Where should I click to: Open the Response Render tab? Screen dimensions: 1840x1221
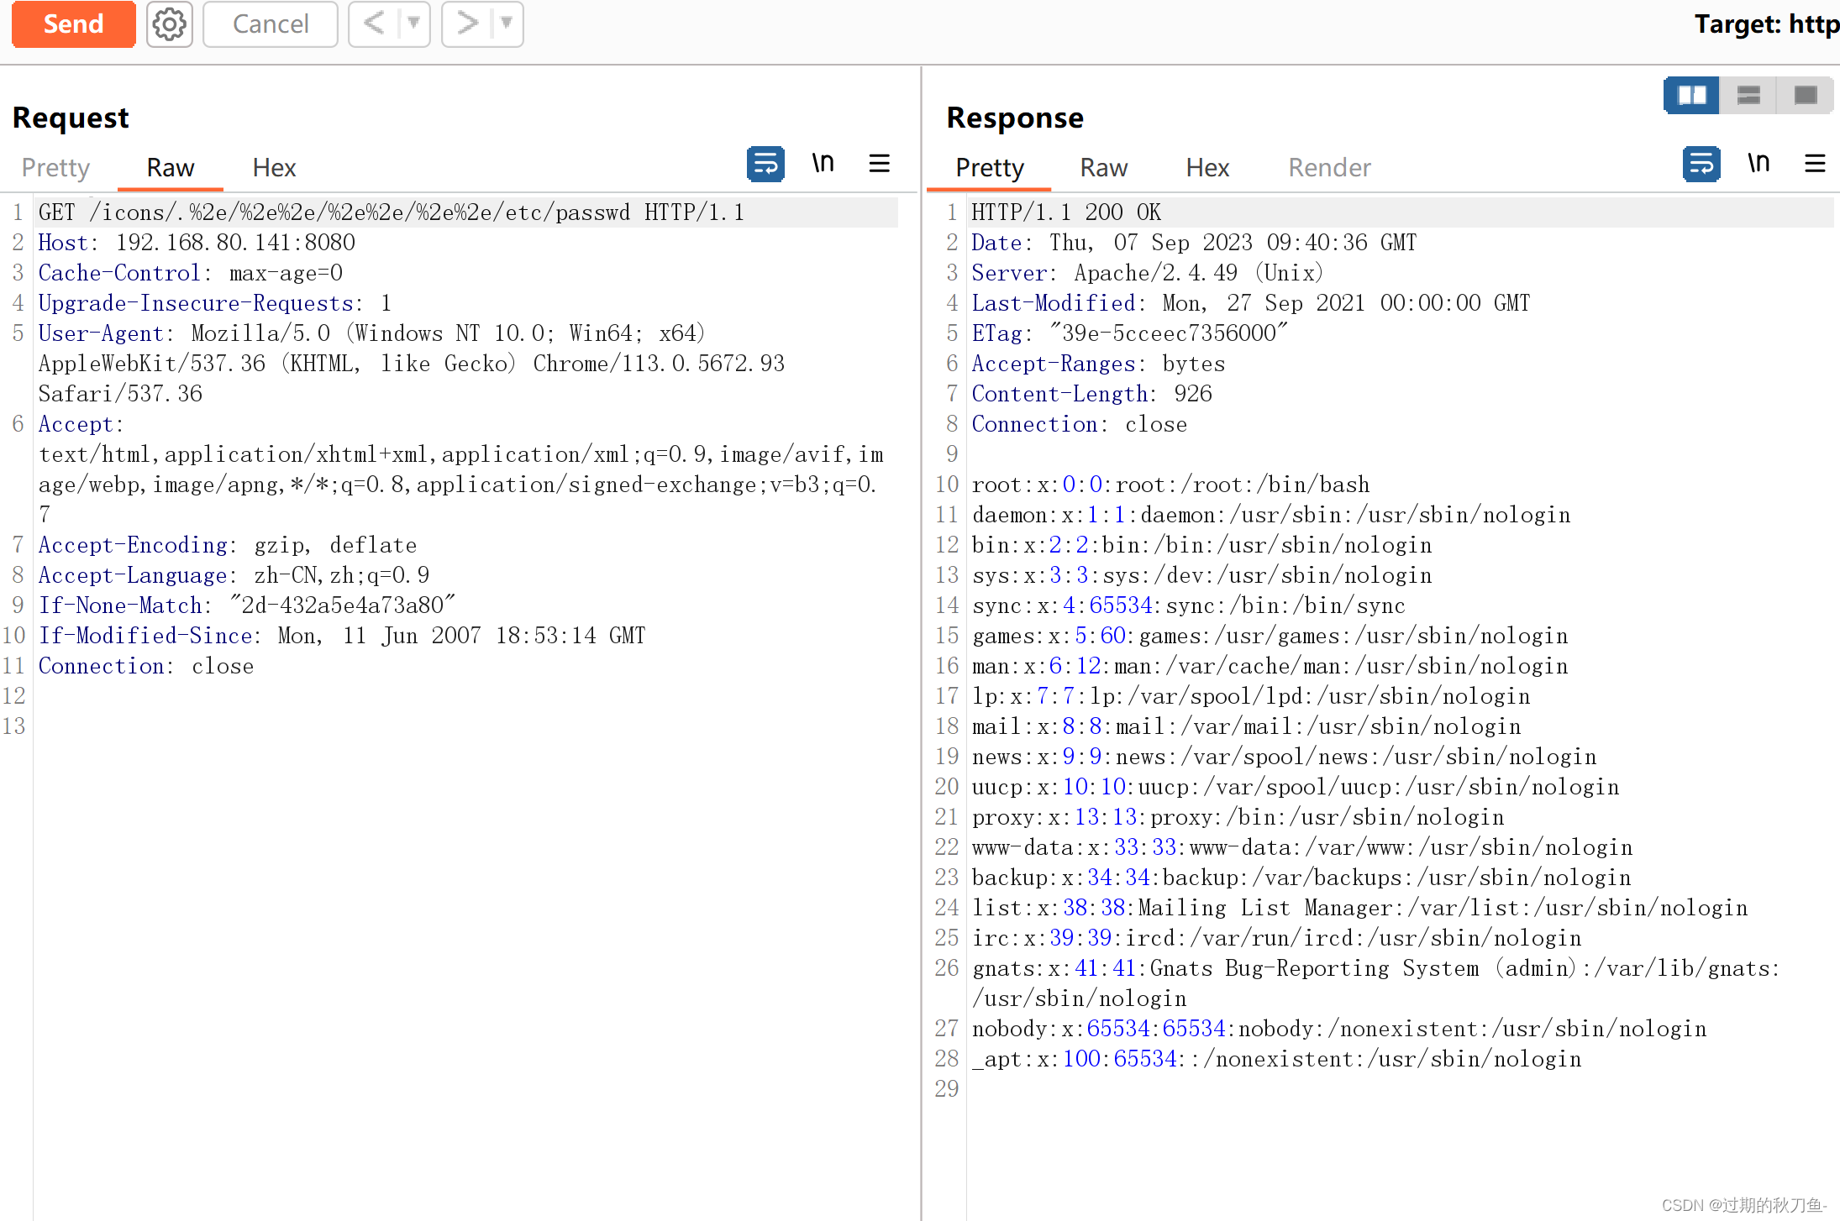tap(1329, 167)
